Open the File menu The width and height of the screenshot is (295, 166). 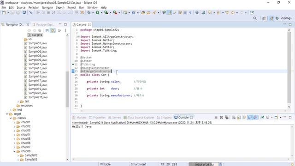[4, 7]
